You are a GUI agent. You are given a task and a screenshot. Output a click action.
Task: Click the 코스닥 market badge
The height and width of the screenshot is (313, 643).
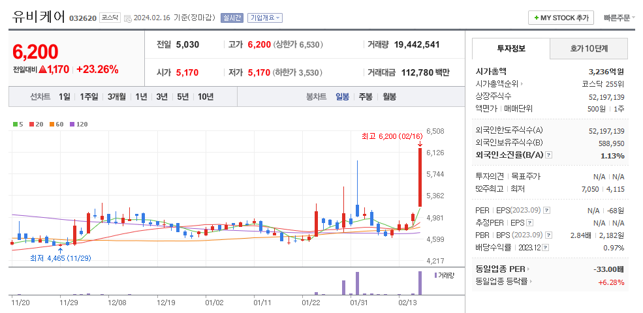click(110, 18)
